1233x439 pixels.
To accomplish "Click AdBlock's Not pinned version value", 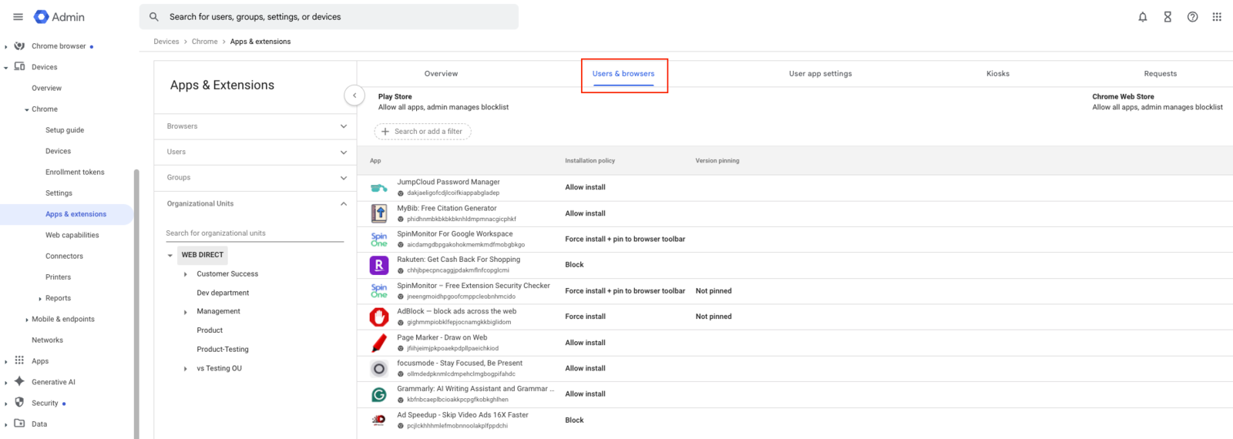I will pyautogui.click(x=714, y=317).
